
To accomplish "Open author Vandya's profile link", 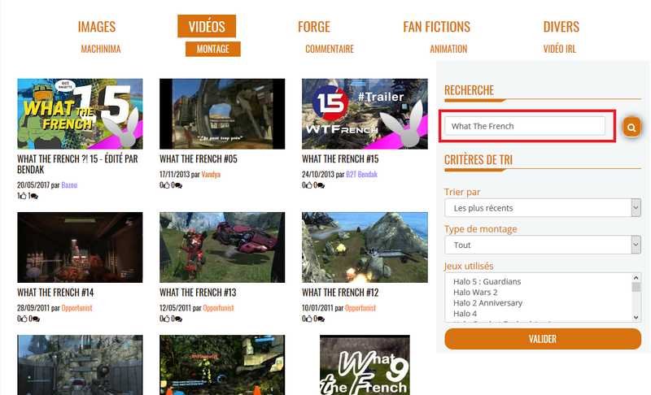I will pos(211,175).
